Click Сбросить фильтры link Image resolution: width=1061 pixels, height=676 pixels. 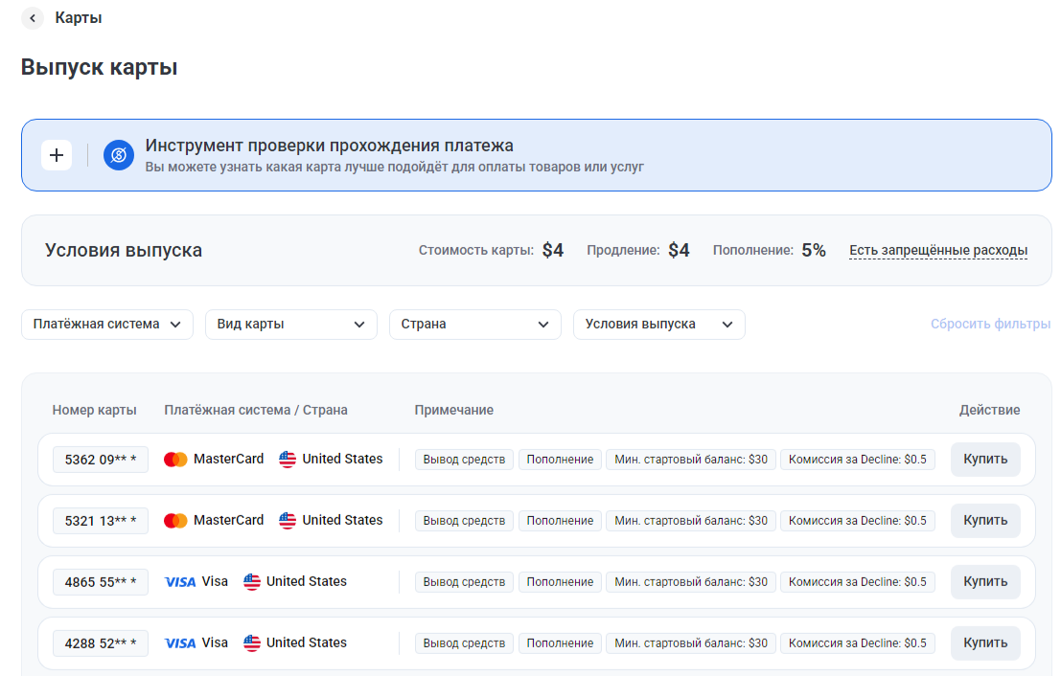991,324
